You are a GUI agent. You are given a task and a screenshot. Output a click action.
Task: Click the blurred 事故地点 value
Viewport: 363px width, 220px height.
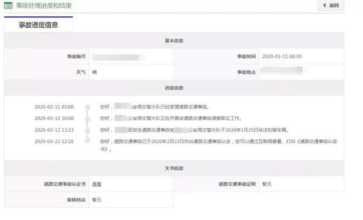(283, 70)
